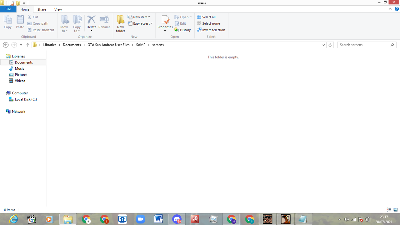Switch to the Share tab
Screen dimensions: 400x225
pos(42,9)
